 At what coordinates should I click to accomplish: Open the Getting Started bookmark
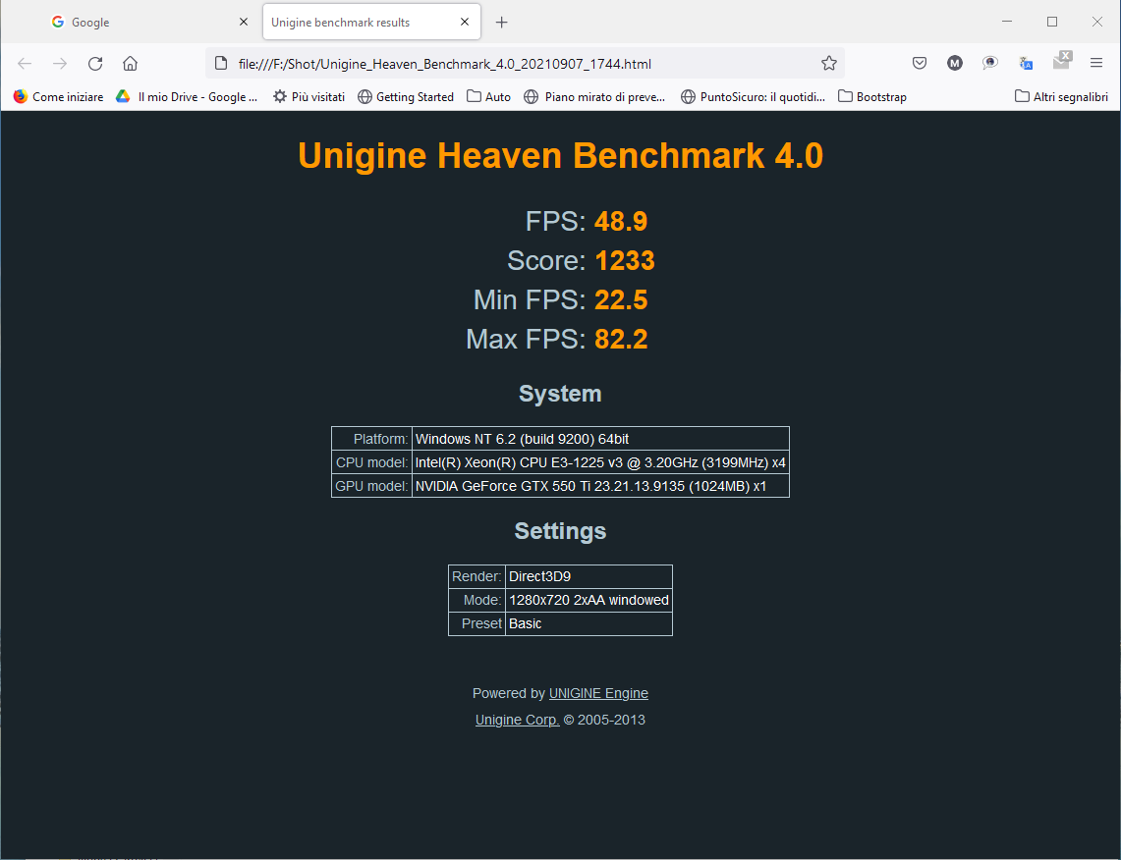(x=406, y=96)
